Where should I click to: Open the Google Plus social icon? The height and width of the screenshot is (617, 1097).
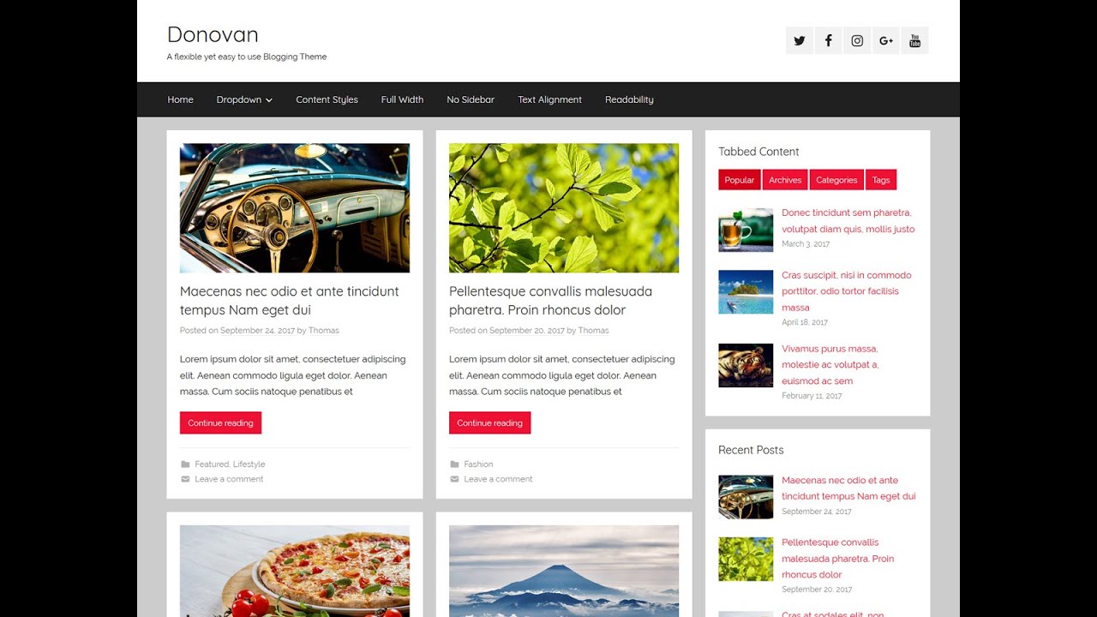pyautogui.click(x=886, y=40)
